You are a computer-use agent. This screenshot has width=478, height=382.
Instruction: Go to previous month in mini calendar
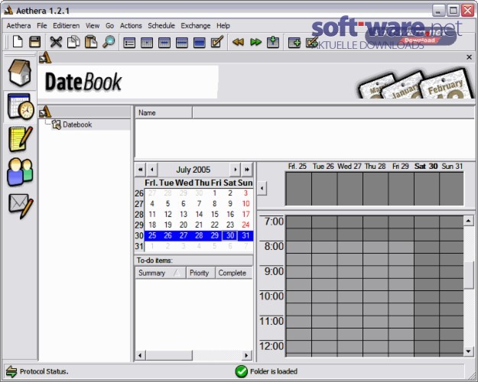pos(152,170)
